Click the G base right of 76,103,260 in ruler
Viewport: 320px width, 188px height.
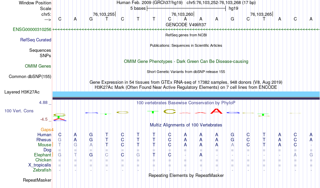pos(232,19)
